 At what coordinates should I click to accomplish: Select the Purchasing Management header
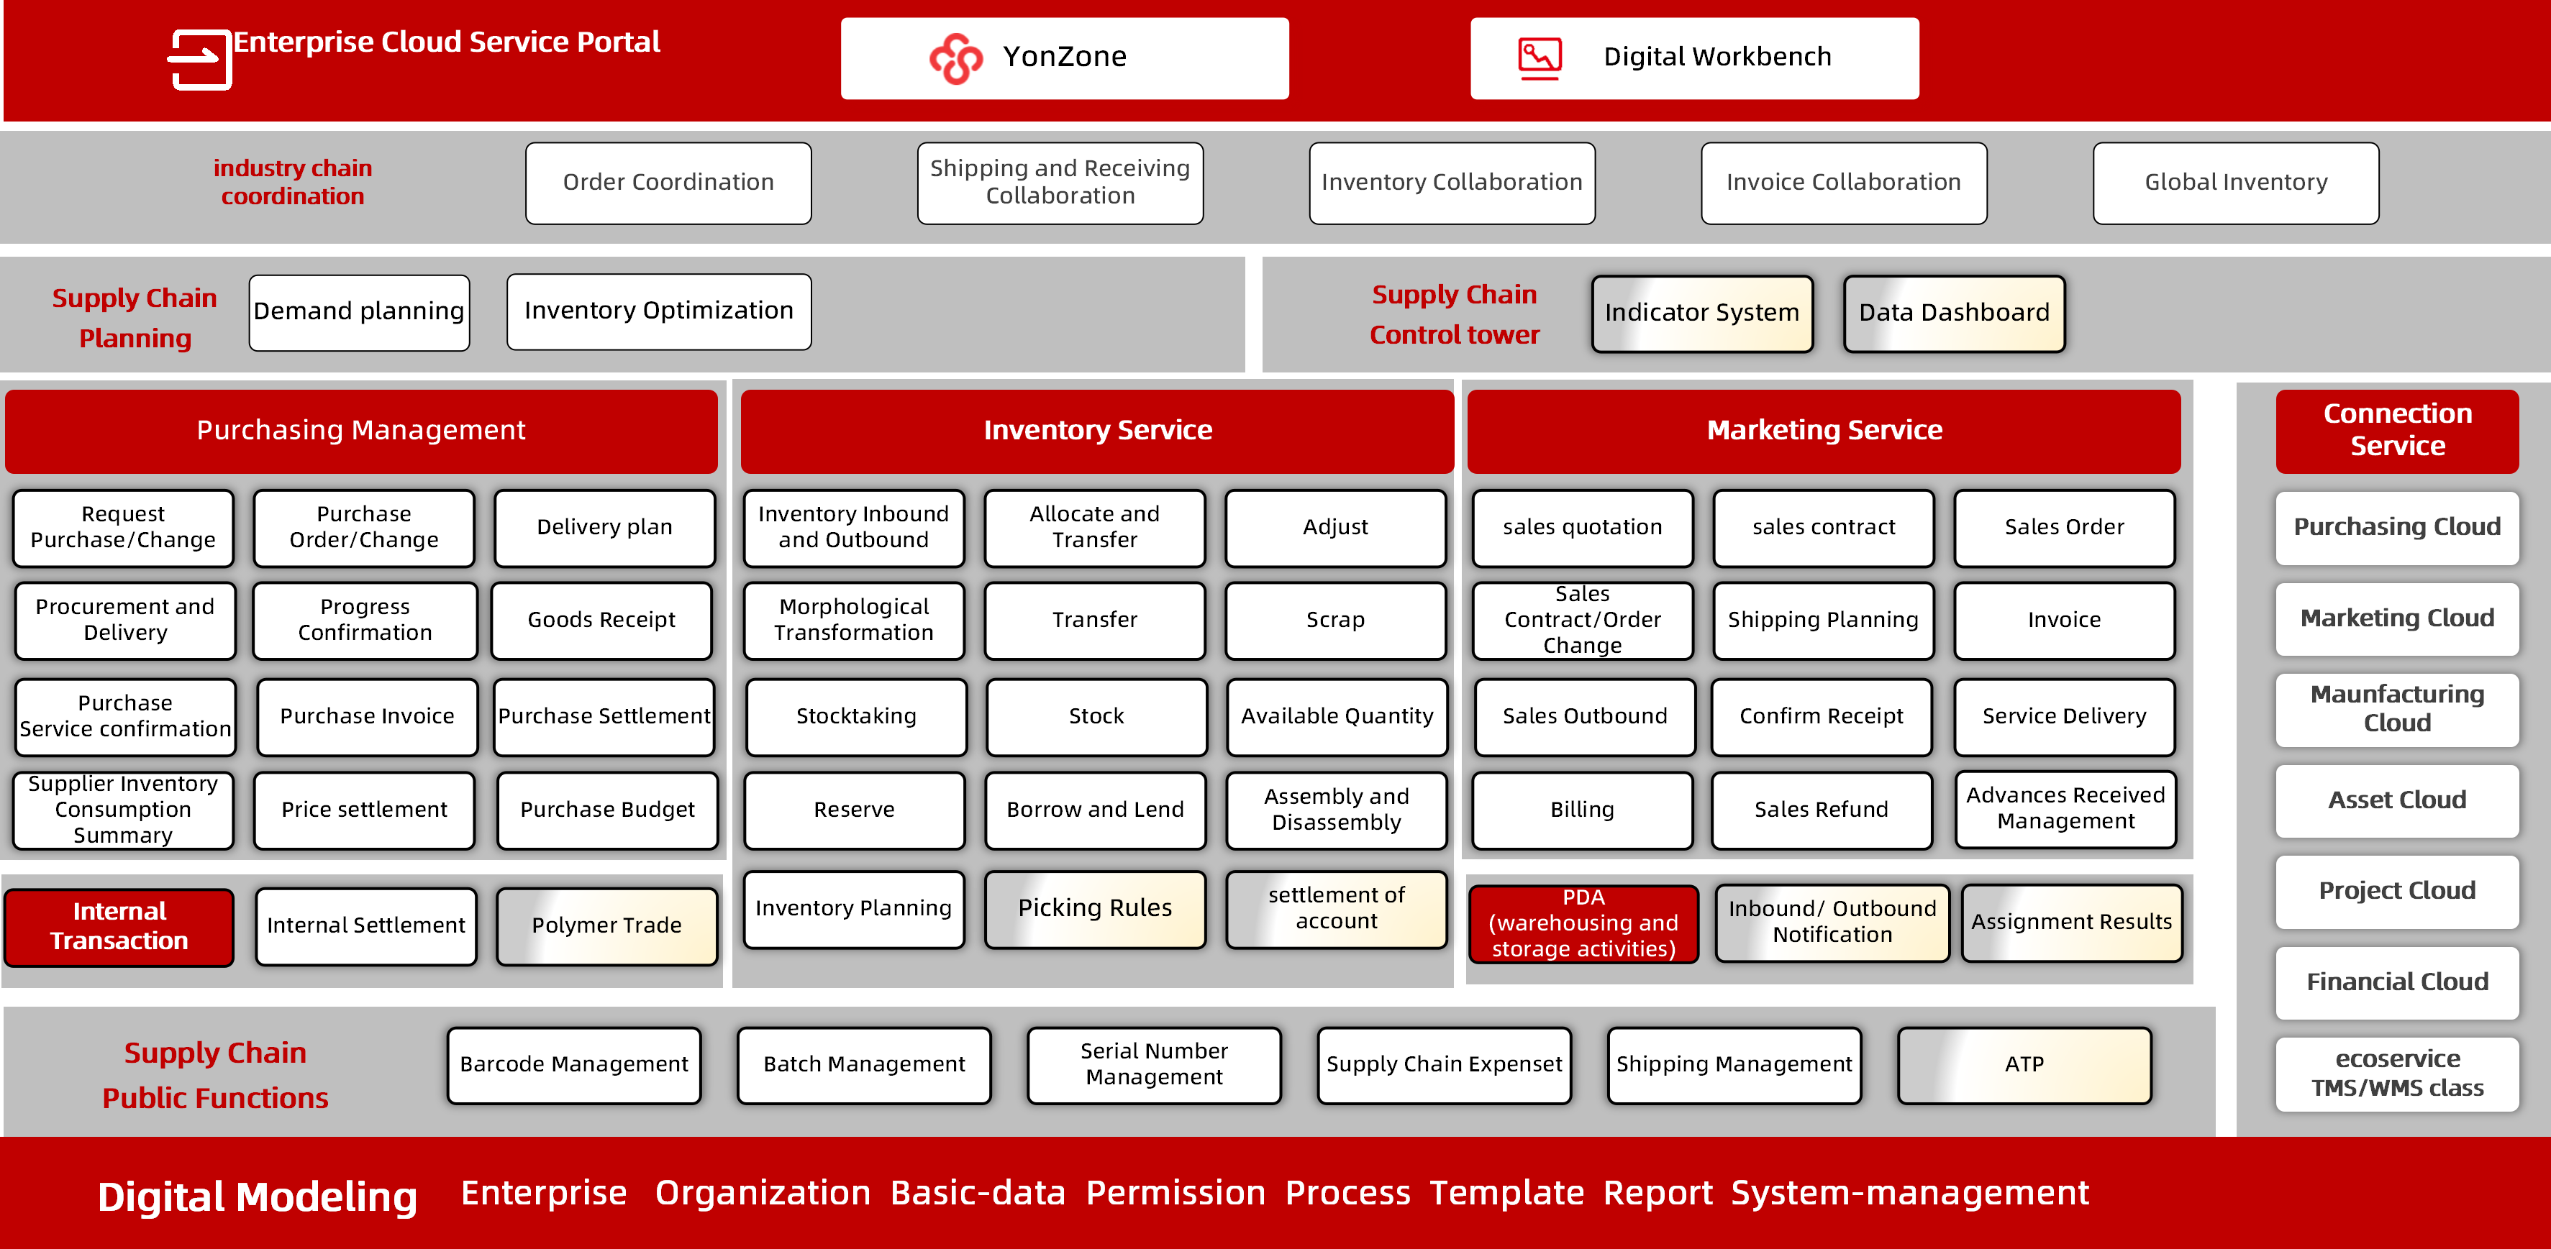360,431
